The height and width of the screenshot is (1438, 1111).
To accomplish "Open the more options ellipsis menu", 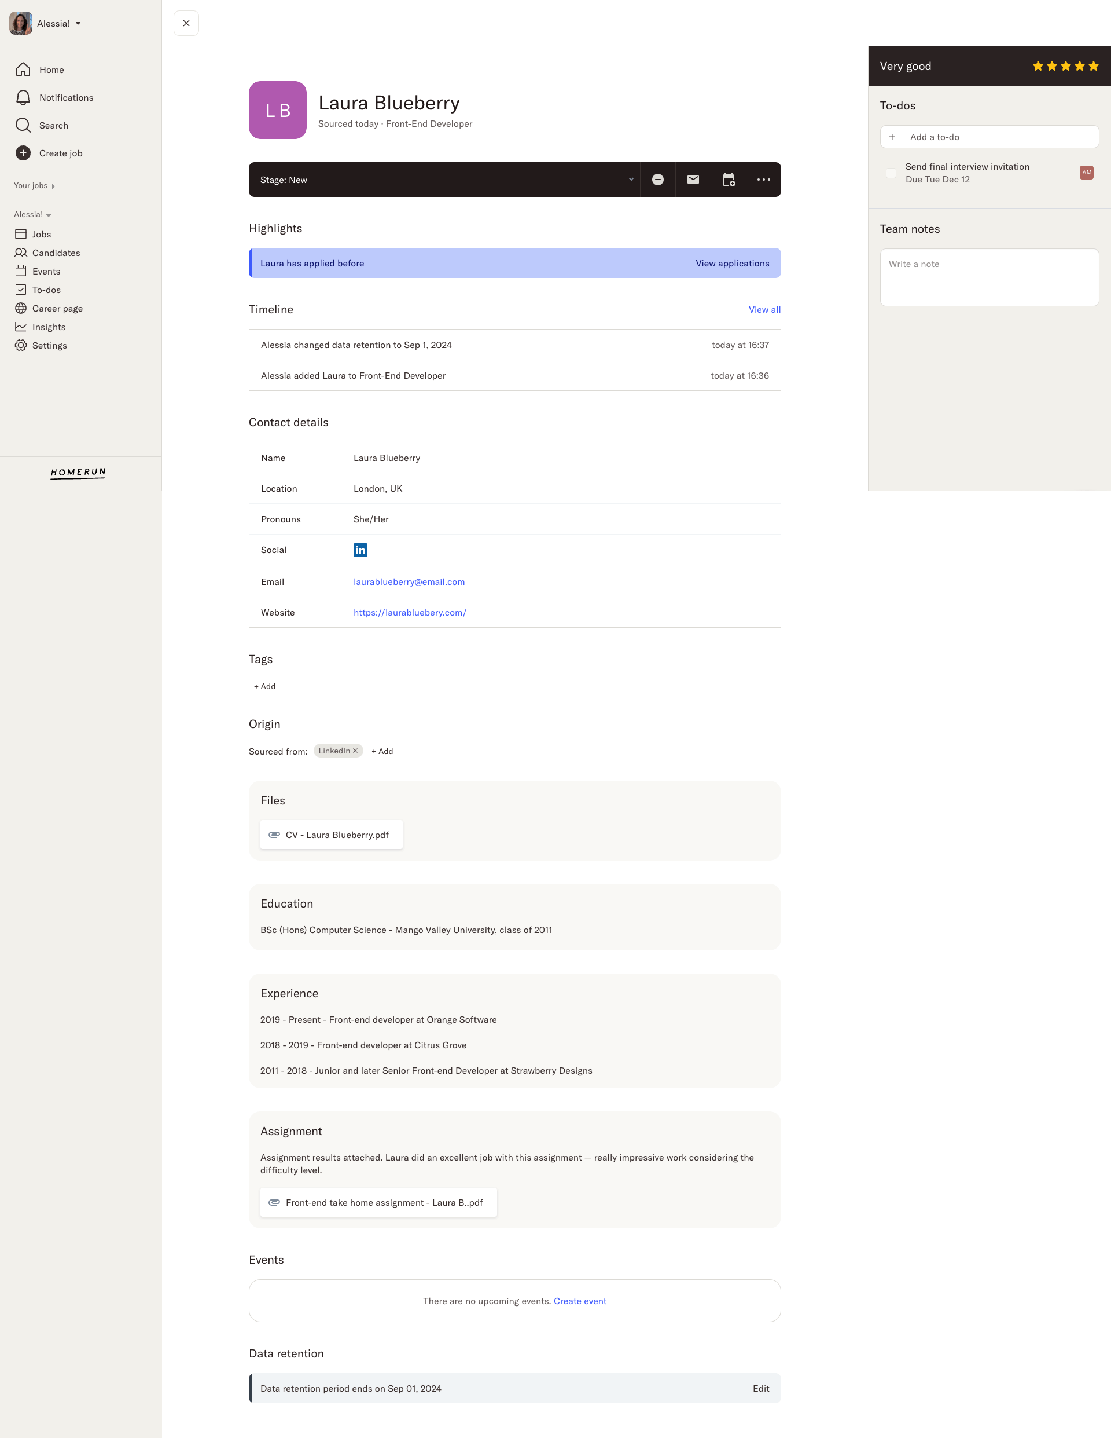I will pos(763,179).
